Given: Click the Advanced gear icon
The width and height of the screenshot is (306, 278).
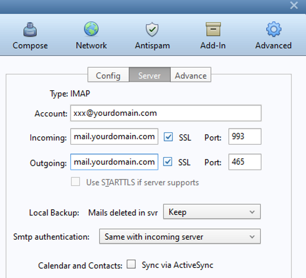Looking at the screenshot, I should coord(273,30).
